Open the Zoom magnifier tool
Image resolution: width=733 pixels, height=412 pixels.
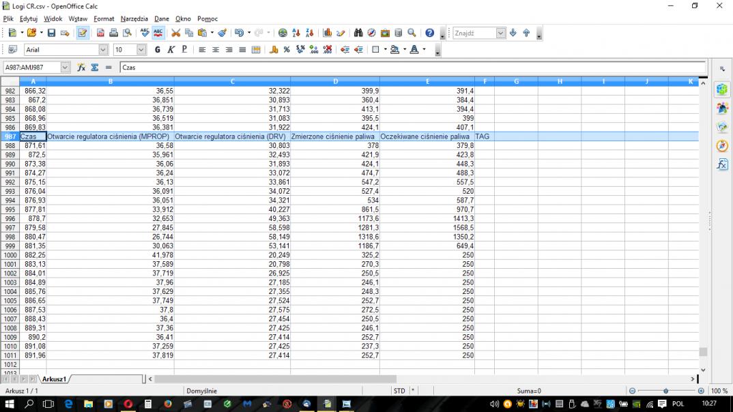[412, 33]
